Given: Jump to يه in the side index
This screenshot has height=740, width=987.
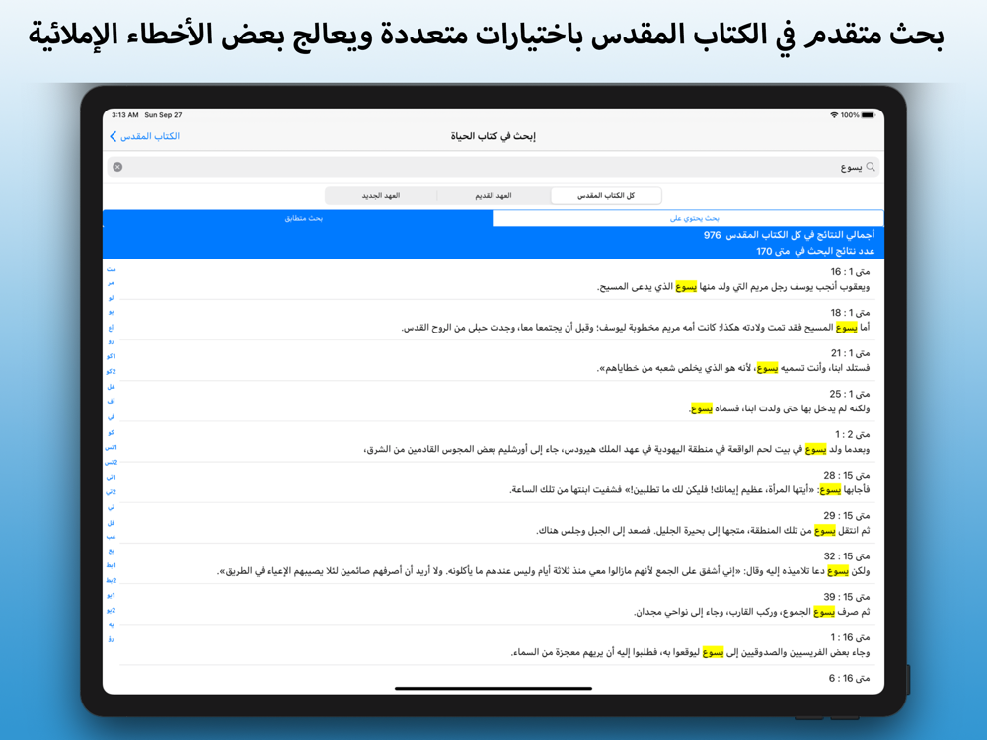Looking at the screenshot, I should (111, 625).
